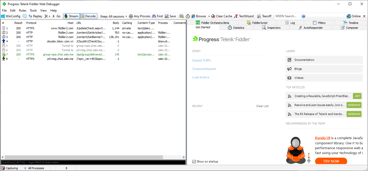Toggle Decode mode

click(88, 16)
